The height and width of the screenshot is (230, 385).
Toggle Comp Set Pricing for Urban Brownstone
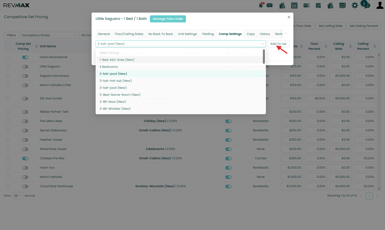[x=25, y=57]
